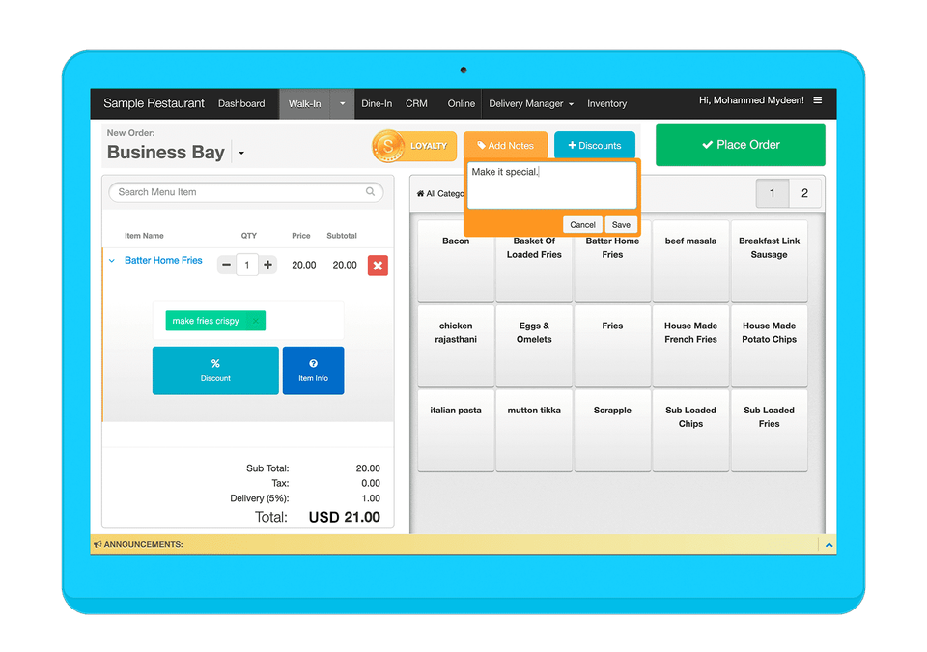Select the Eggs & Omelets tile
The height and width of the screenshot is (652, 927).
534,346
